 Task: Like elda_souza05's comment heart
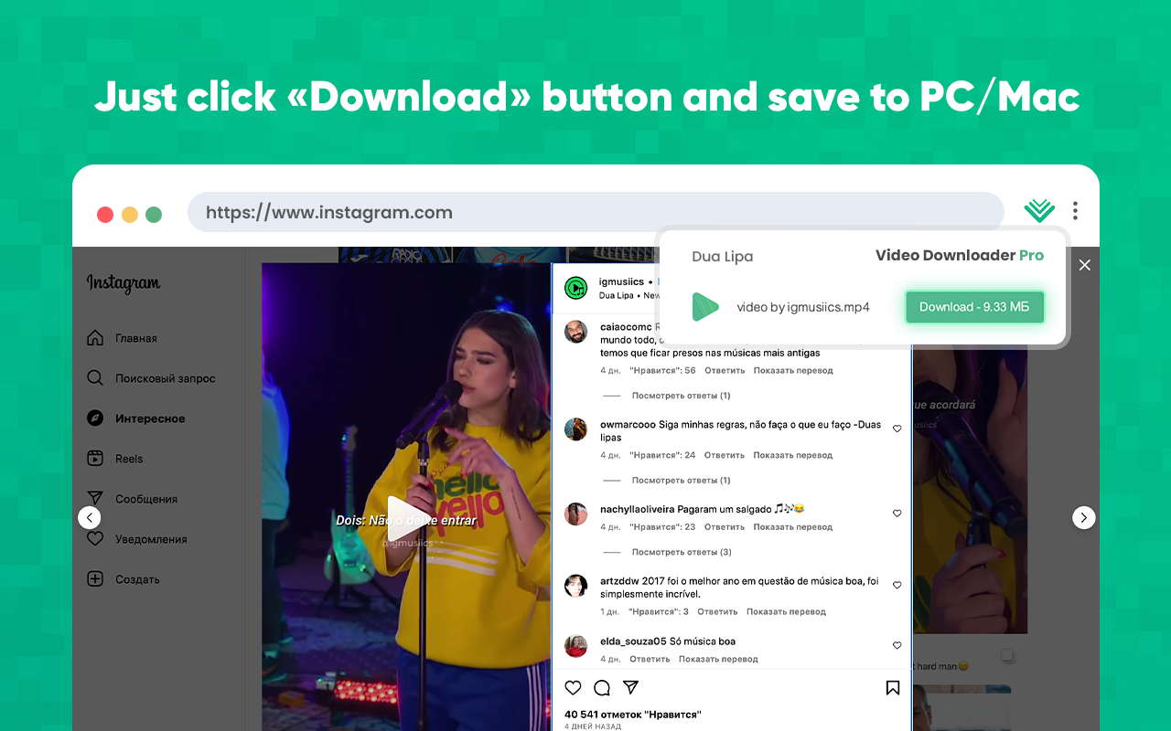[x=897, y=645]
